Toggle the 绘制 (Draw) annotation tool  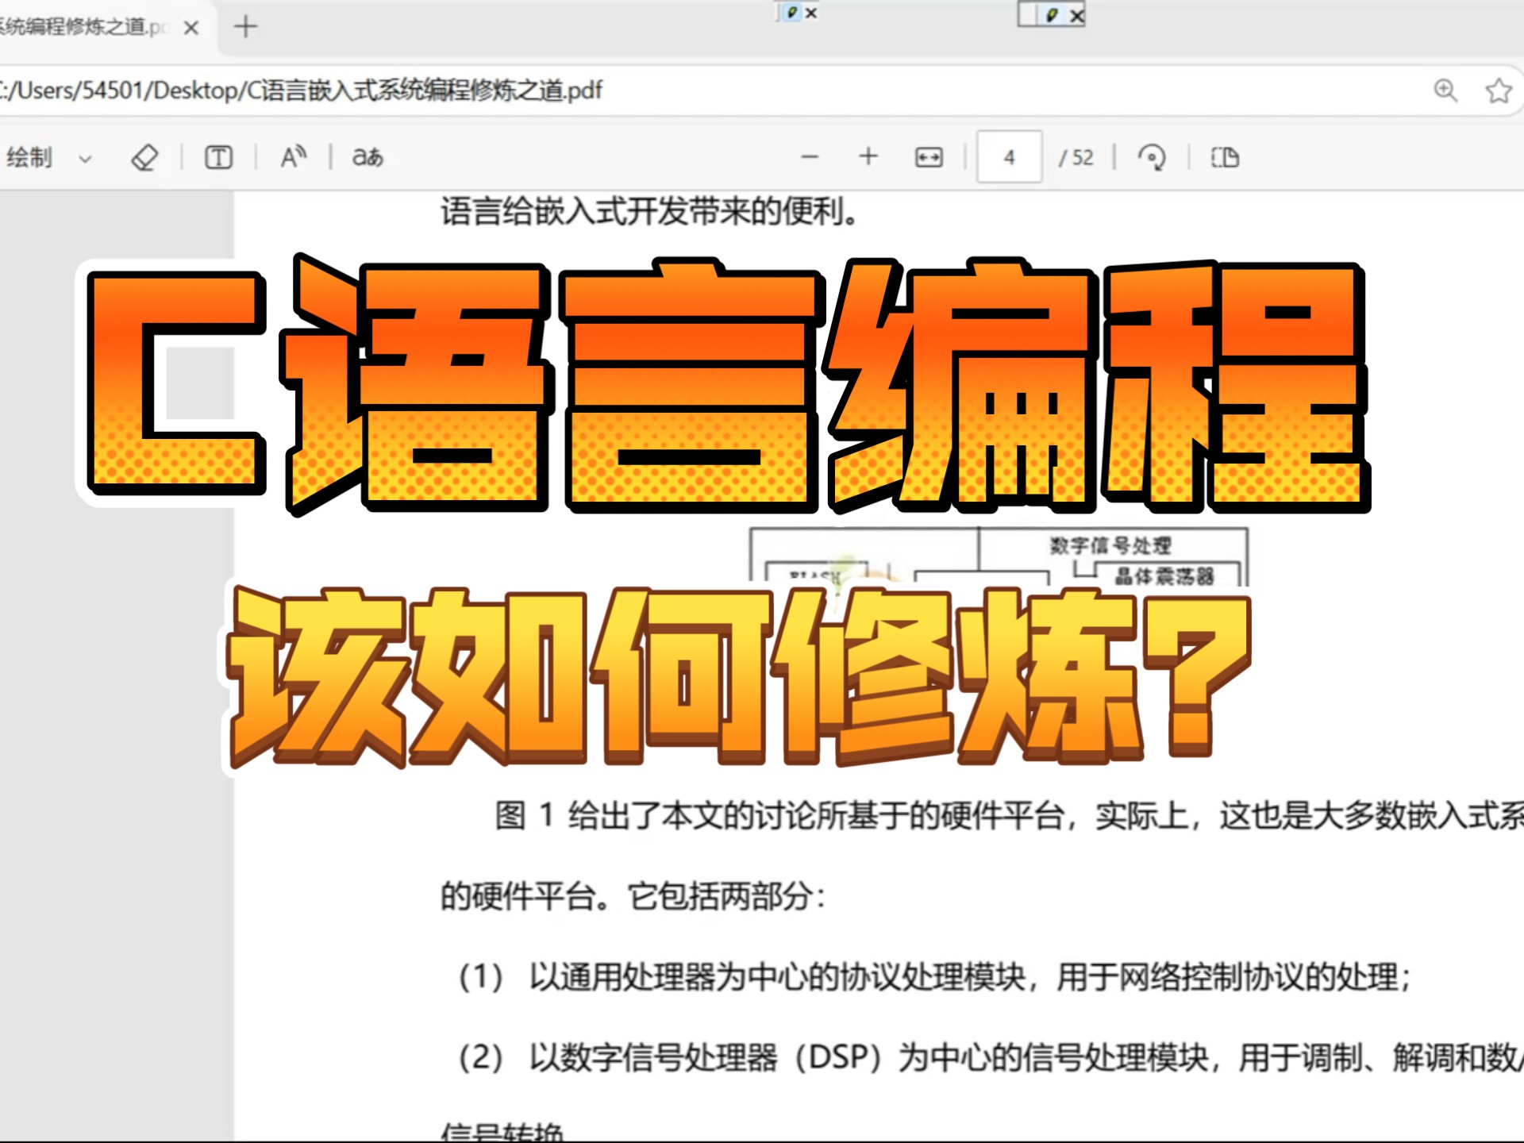tap(30, 157)
